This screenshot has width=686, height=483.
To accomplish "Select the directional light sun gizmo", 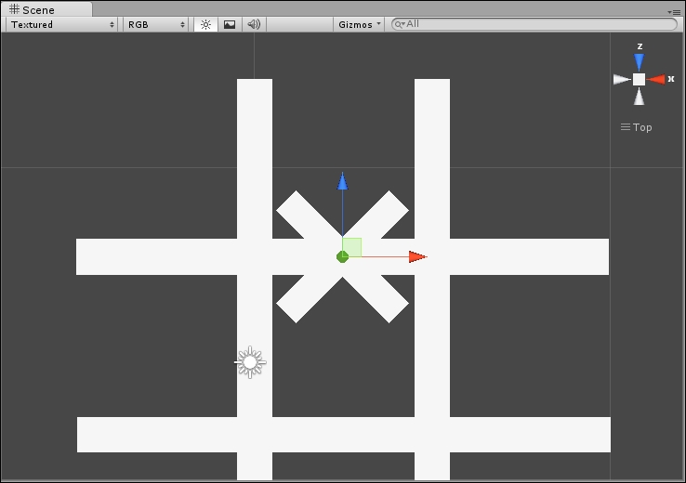I will click(250, 362).
